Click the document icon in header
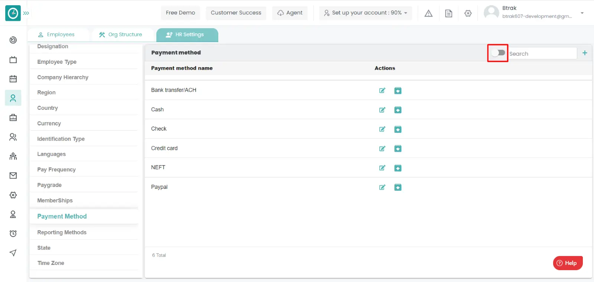This screenshot has height=282, width=594. (448, 13)
